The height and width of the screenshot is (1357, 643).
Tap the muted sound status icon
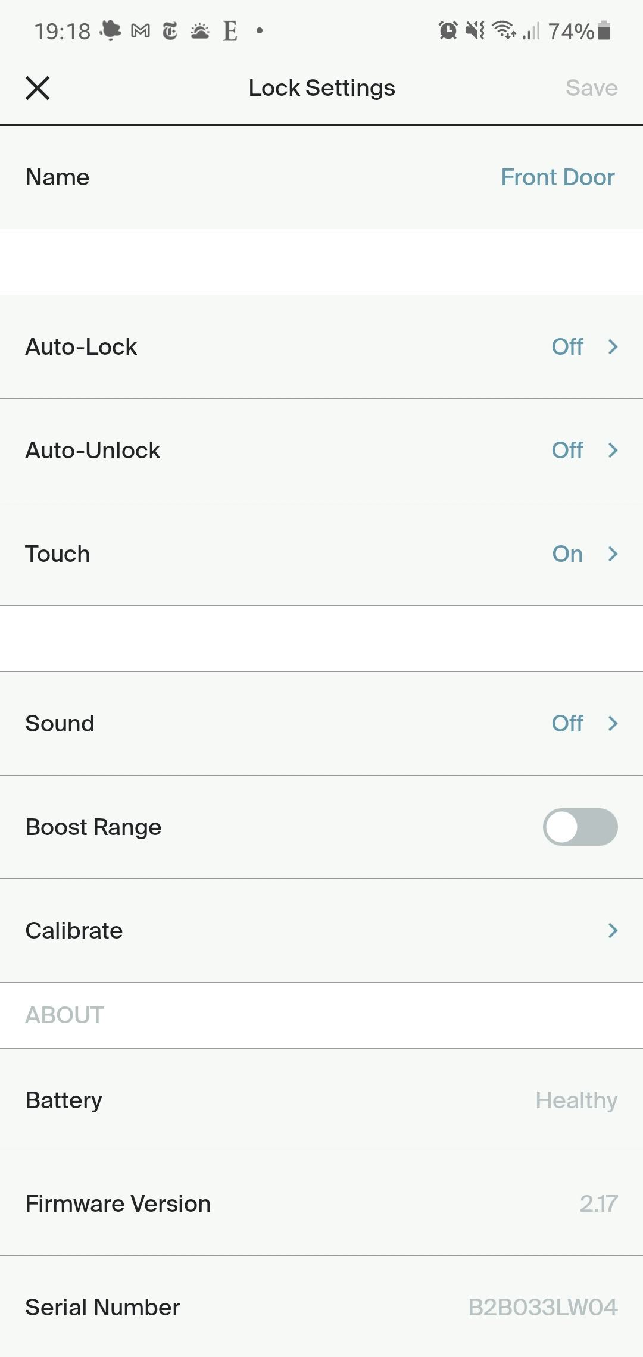click(x=475, y=30)
